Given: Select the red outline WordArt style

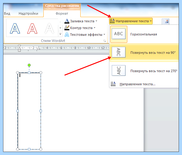Looking at the screenshot, I should click(x=32, y=28).
